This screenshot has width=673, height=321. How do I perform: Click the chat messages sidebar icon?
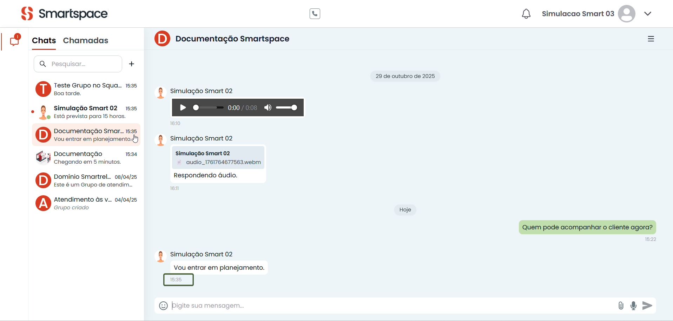[14, 41]
